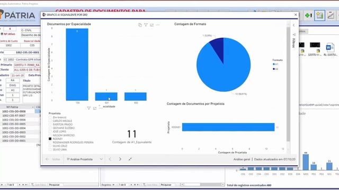This screenshot has width=339, height=190.
Task: Click the Análise geral link
Action: coord(242,159)
